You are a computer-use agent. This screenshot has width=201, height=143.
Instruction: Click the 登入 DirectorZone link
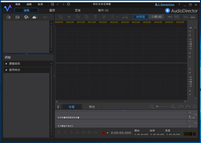pyautogui.click(x=165, y=4)
